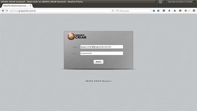197x111 pixels.
Task: Focus the E-mail input field
Action: pos(102,47)
